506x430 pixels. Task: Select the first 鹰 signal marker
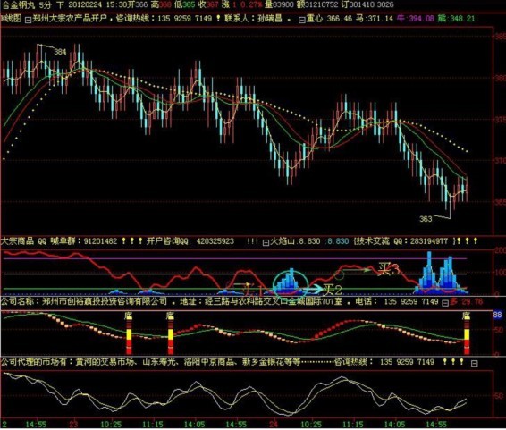click(x=129, y=316)
